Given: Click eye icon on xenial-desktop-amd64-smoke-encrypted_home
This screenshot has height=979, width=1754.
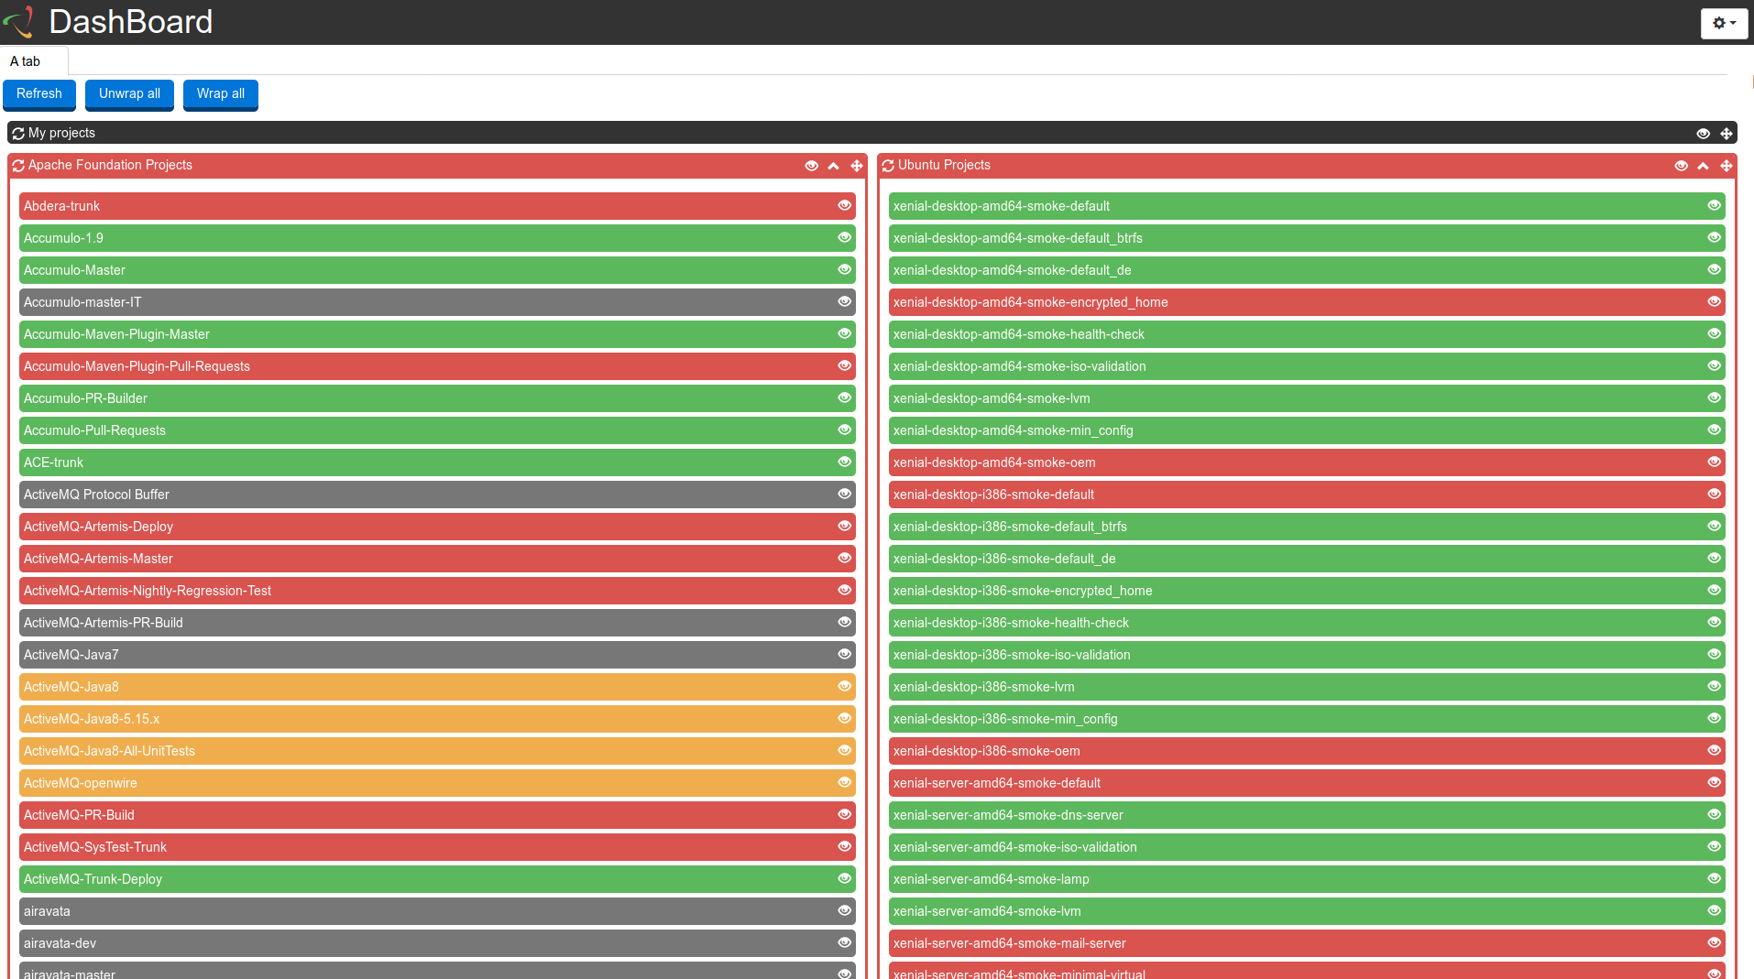Looking at the screenshot, I should pyautogui.click(x=1714, y=301).
